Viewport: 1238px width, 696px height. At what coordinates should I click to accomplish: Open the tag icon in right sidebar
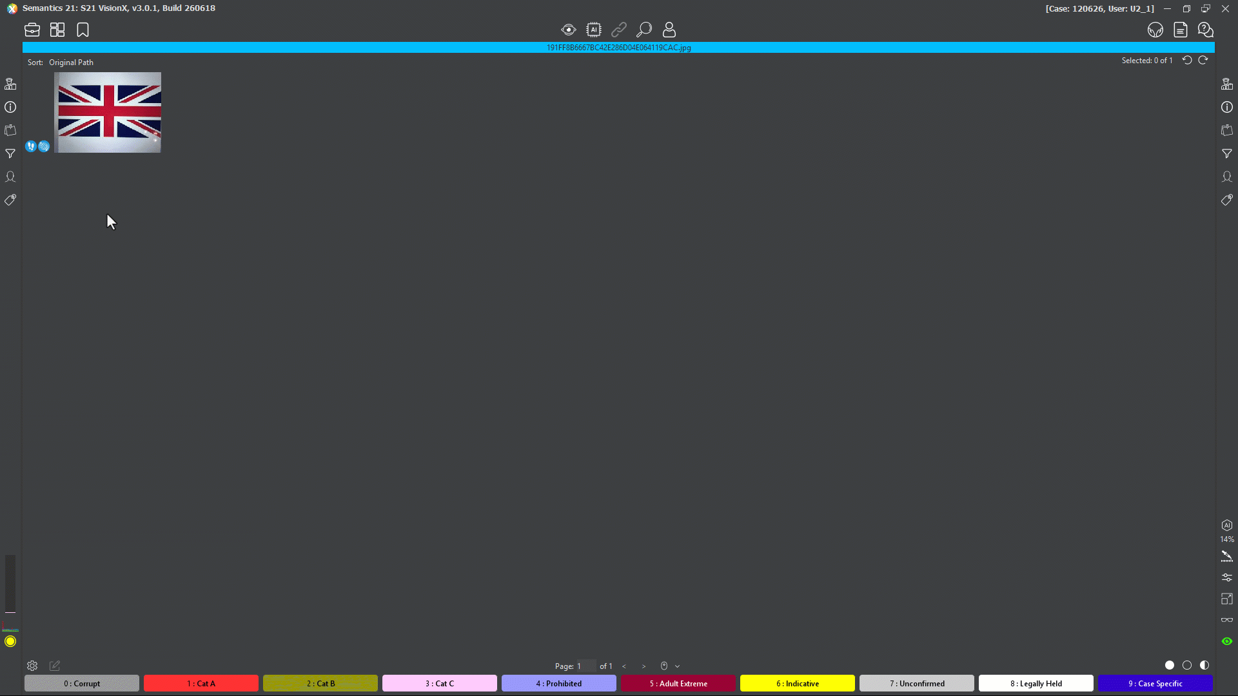pyautogui.click(x=1227, y=200)
